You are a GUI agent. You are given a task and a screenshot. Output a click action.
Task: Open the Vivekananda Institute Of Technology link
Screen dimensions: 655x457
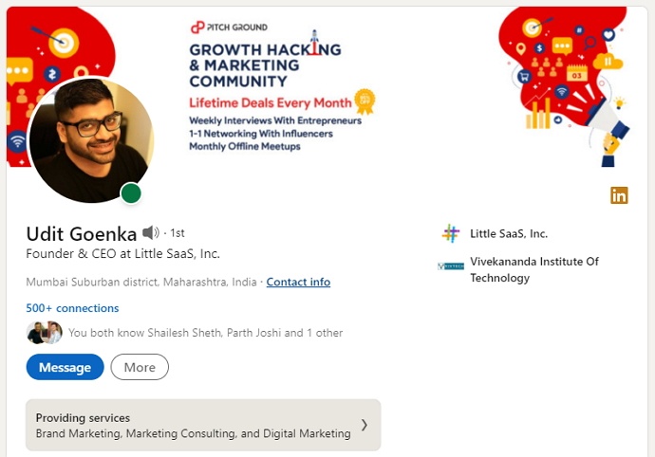[x=534, y=269]
